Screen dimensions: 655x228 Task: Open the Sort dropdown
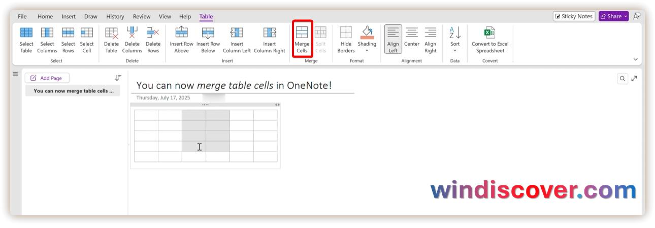point(455,40)
